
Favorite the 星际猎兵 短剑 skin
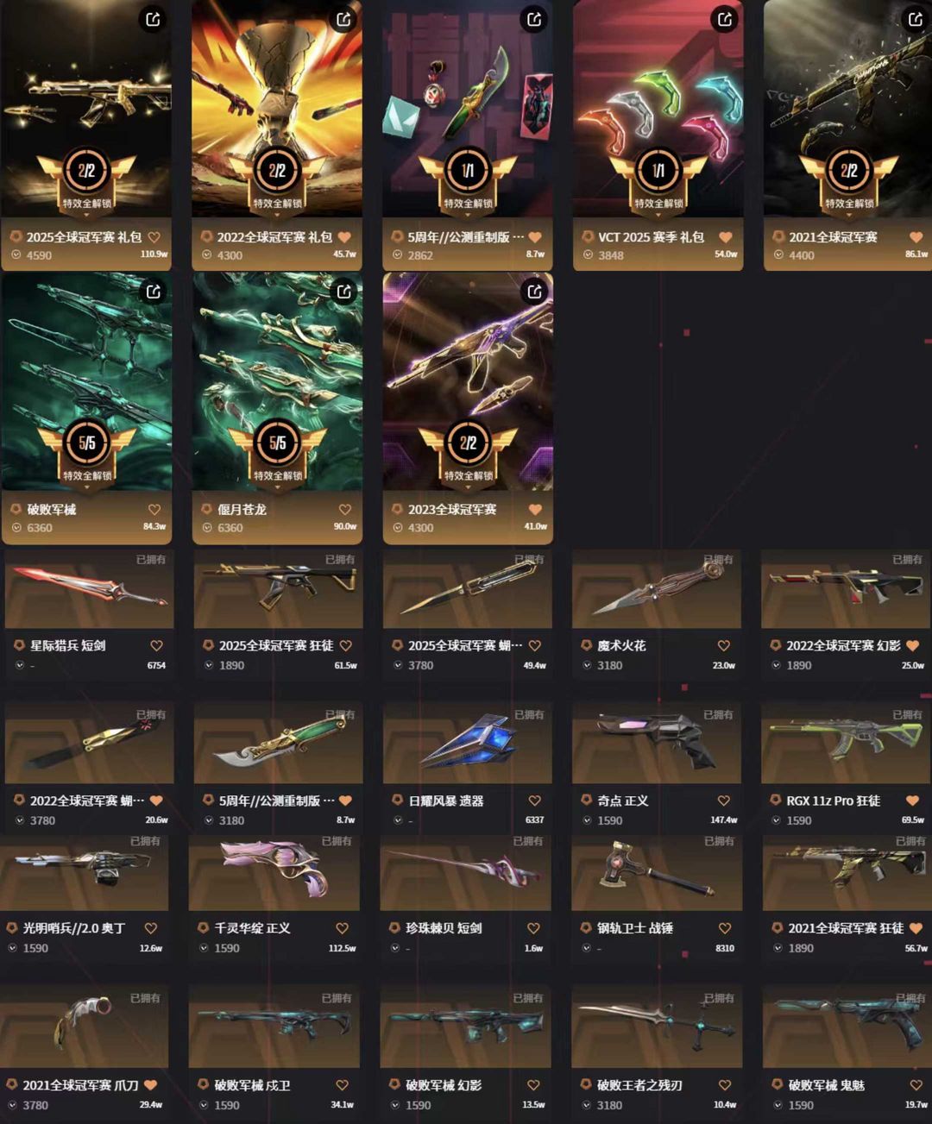point(156,645)
